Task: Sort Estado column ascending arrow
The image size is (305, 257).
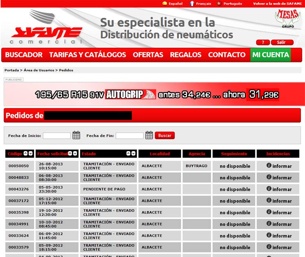Action: pos(128,153)
